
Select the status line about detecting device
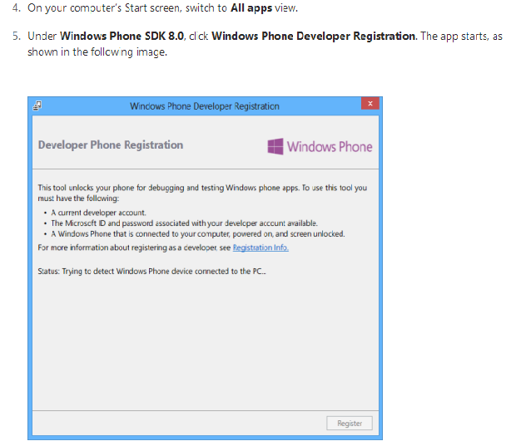(151, 272)
